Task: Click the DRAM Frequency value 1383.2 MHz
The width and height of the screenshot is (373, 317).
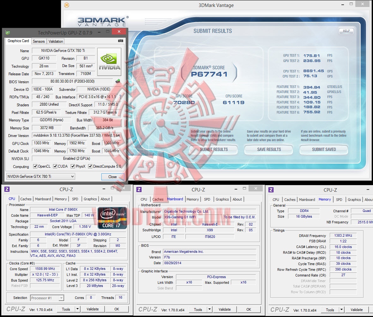Action: click(x=343, y=235)
